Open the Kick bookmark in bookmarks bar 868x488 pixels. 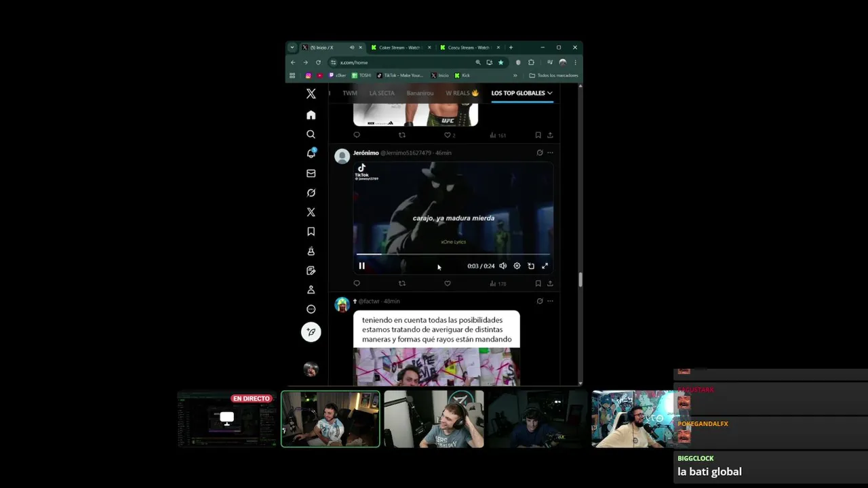(x=462, y=75)
